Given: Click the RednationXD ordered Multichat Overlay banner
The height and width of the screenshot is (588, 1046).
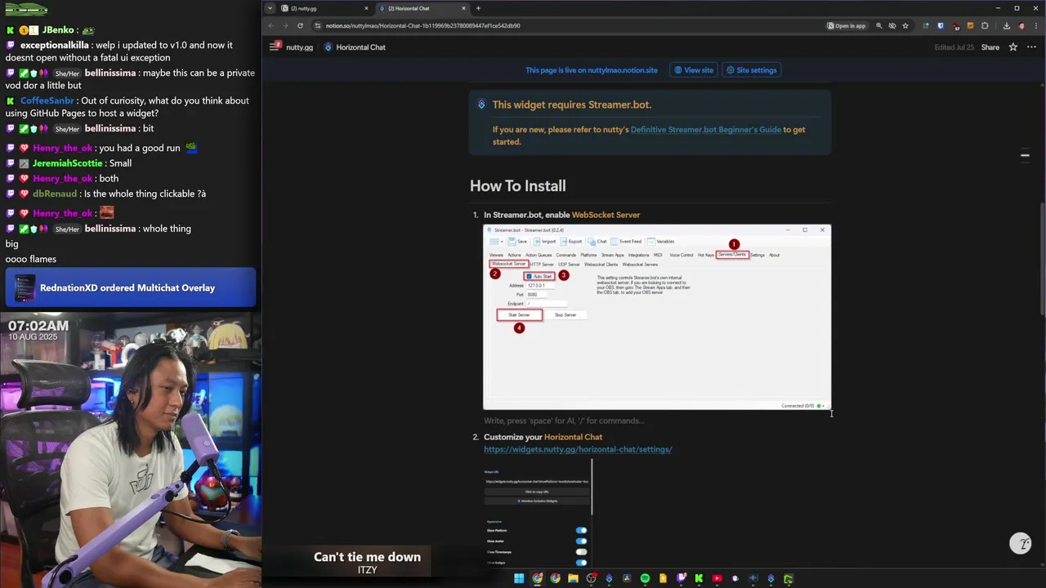Looking at the screenshot, I should (x=131, y=287).
